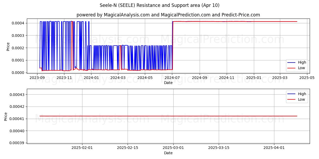
Task: Click the top chart date label 2023-11
Action: point(64,78)
